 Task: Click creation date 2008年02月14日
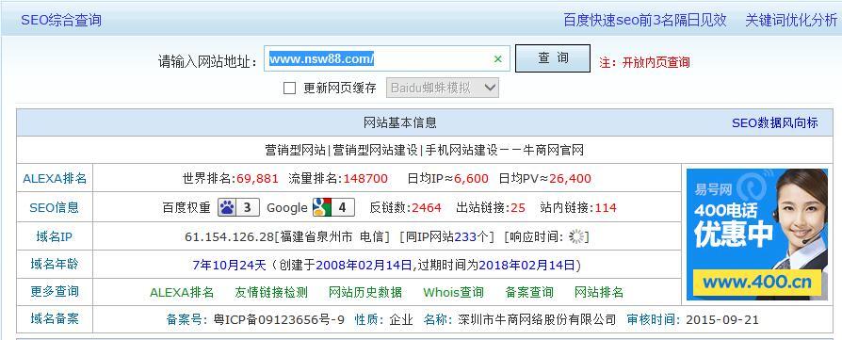(x=364, y=265)
